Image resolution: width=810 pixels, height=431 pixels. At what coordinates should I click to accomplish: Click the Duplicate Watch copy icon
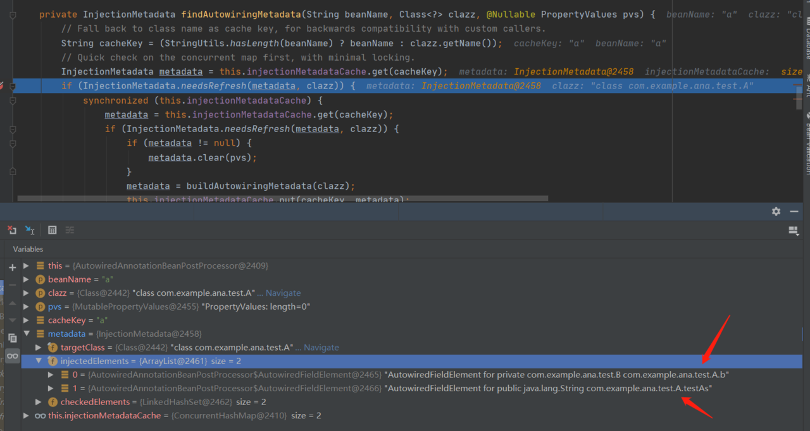coord(12,338)
